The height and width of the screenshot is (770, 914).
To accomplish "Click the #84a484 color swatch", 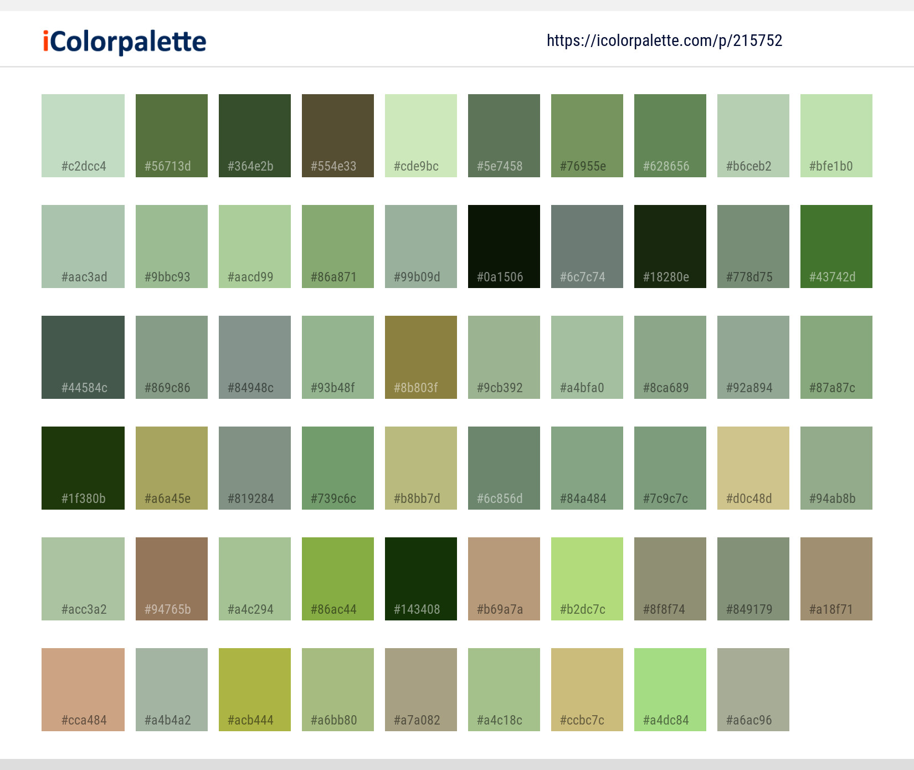I will (x=587, y=468).
